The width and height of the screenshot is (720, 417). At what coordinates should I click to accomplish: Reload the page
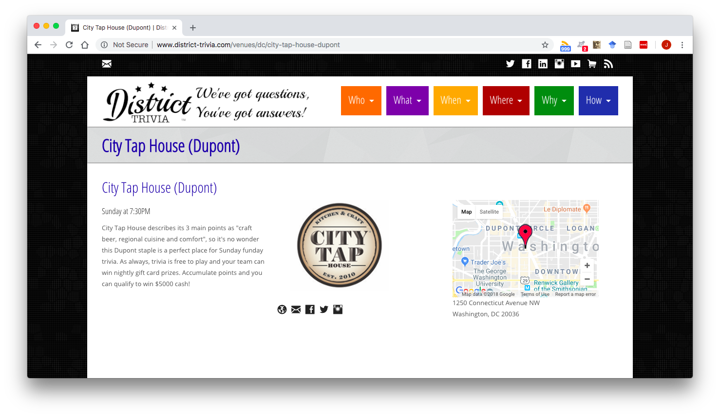(69, 45)
